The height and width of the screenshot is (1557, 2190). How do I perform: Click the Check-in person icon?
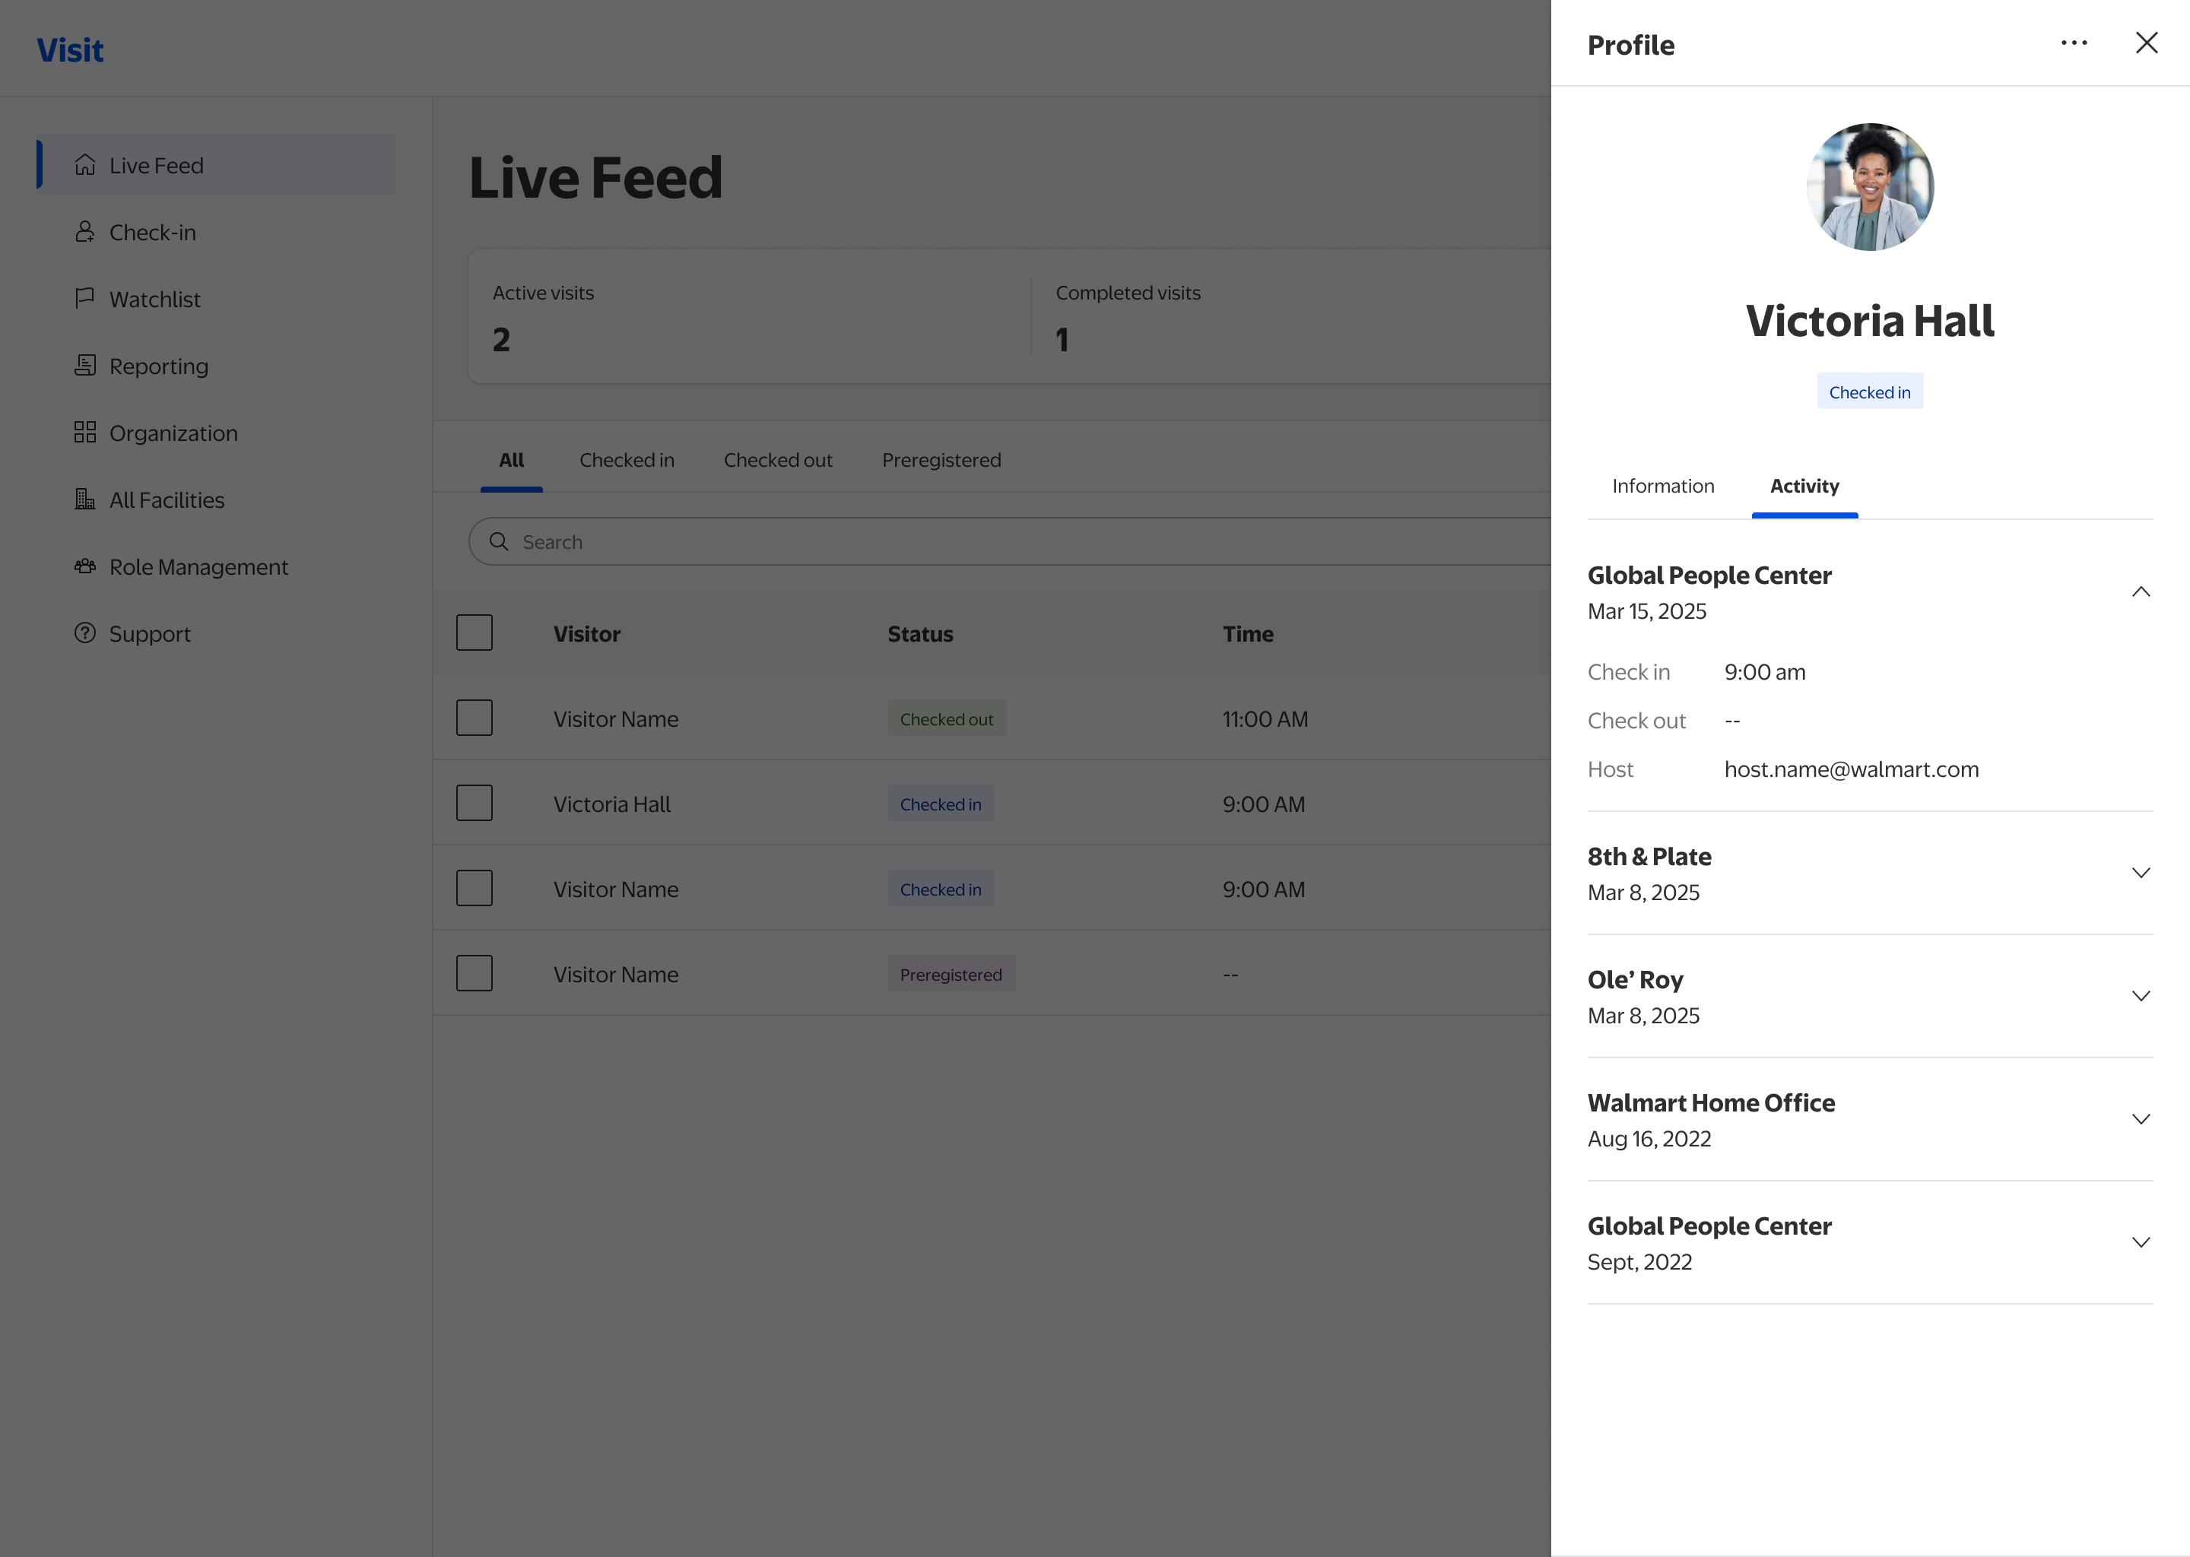(85, 232)
